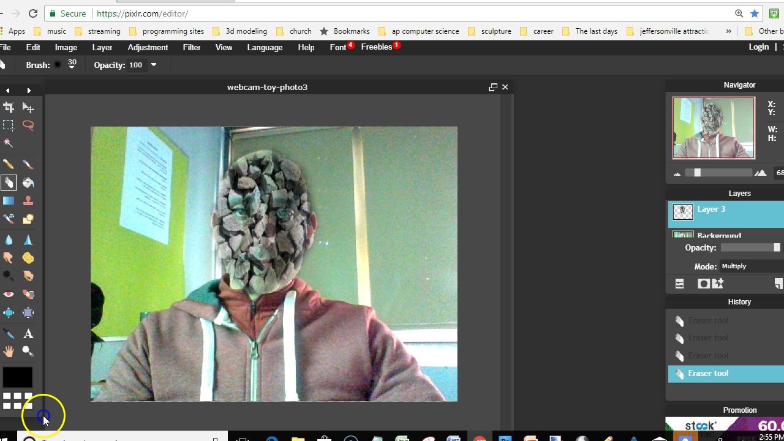Screen dimensions: 784x441
Task: Select the Hand tool
Action: coord(9,352)
